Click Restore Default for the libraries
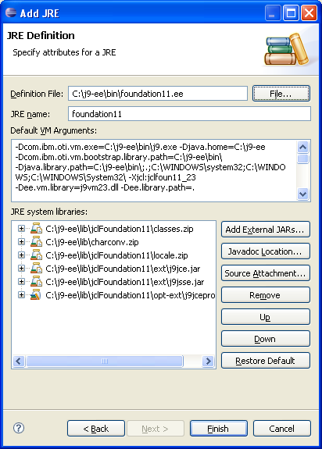Image resolution: width=322 pixels, height=449 pixels. (265, 361)
